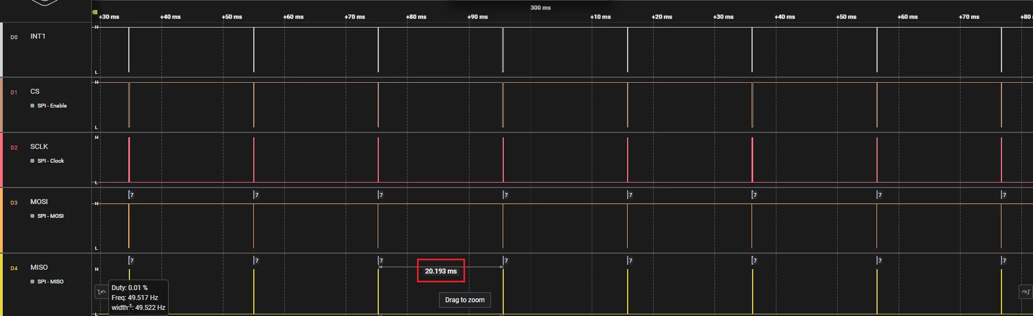
Task: Click the SPI - Enable analyzer indicator square
Action: click(33, 106)
